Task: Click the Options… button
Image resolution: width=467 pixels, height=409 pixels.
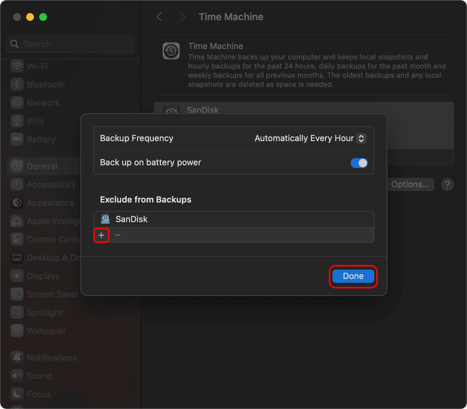Action: click(410, 185)
